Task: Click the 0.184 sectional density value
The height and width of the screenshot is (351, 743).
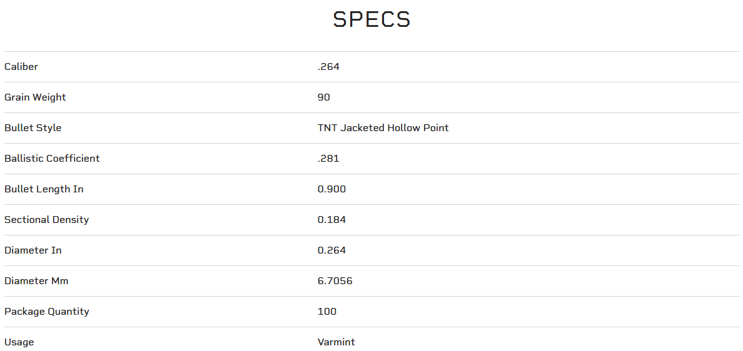Action: pos(331,220)
